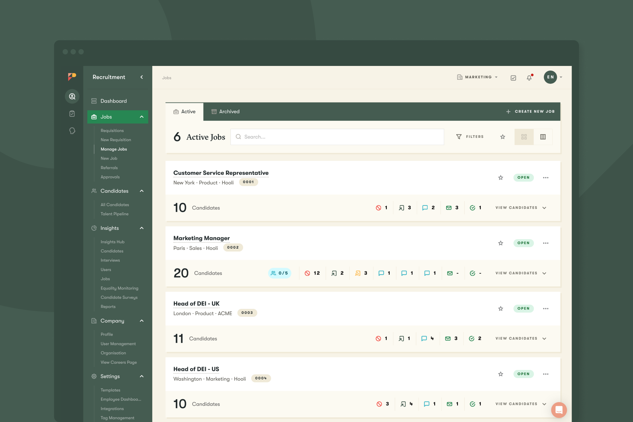Click Create New Job button
Screen dimensions: 633x422
(530, 112)
